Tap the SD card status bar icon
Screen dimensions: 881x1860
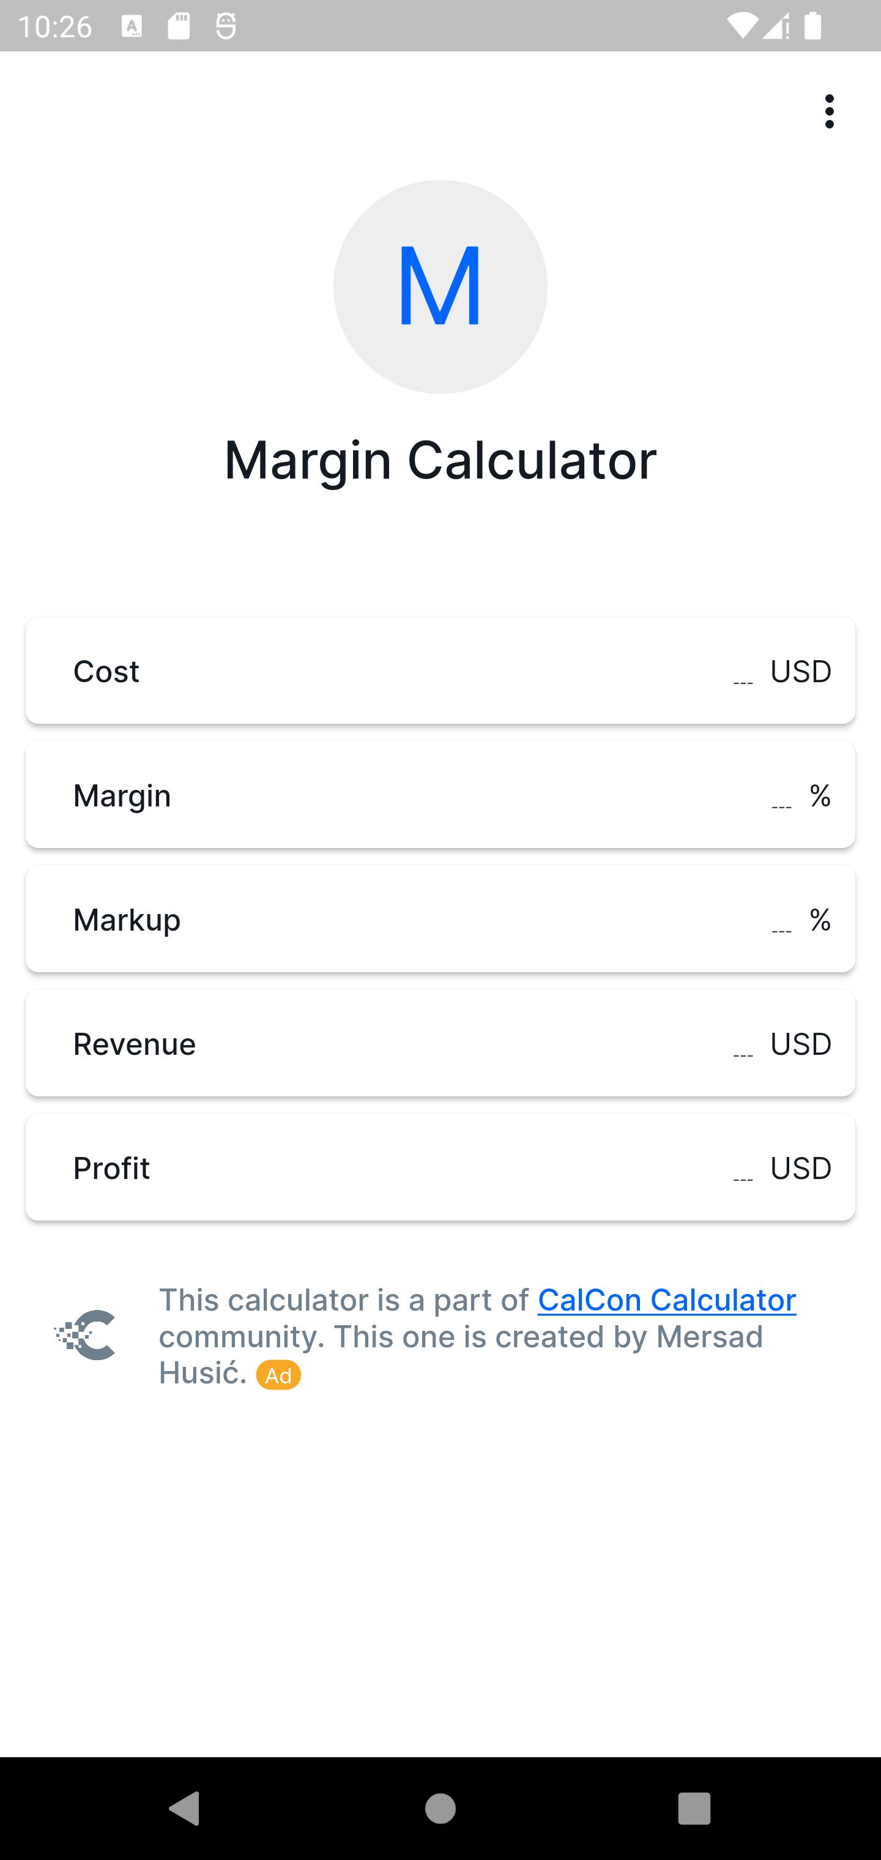coord(179,27)
